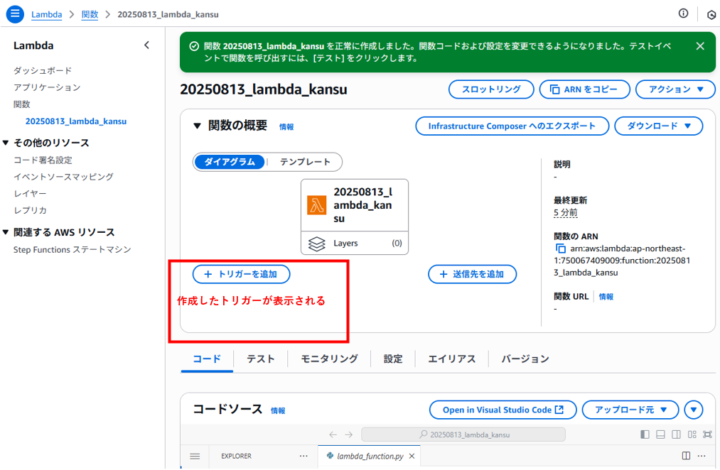Go back with the editor's left arrow
720x470 pixels.
coord(333,435)
